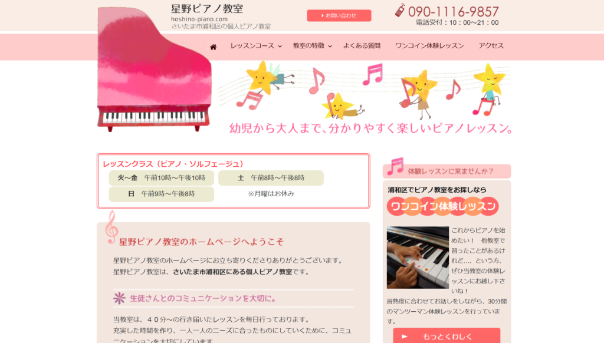Screen dimensions: 604x343
Task: Click the chevron next to レッスンコース
Action: click(280, 46)
